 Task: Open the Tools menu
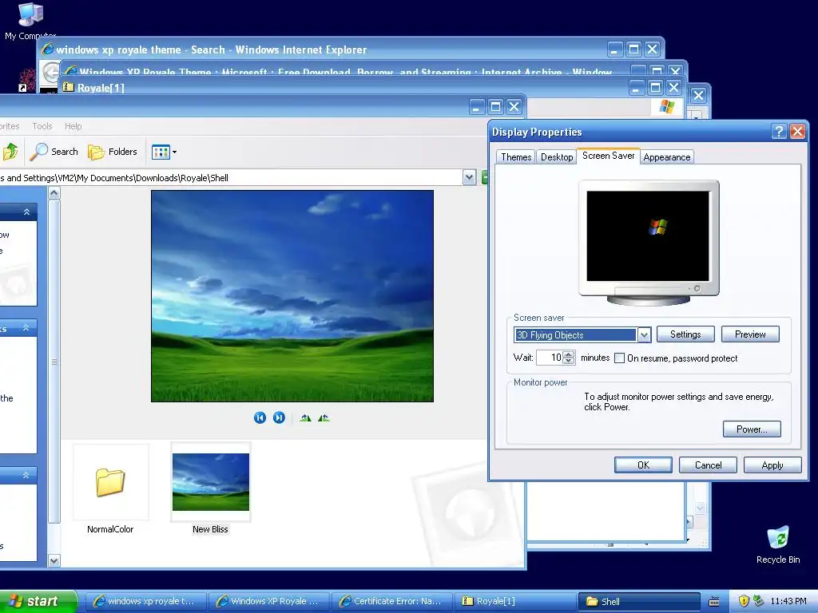click(x=42, y=126)
